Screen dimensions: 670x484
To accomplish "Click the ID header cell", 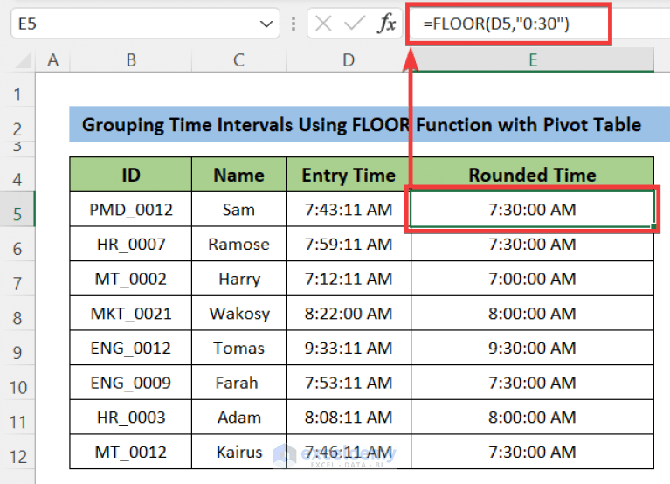I will pos(131,175).
